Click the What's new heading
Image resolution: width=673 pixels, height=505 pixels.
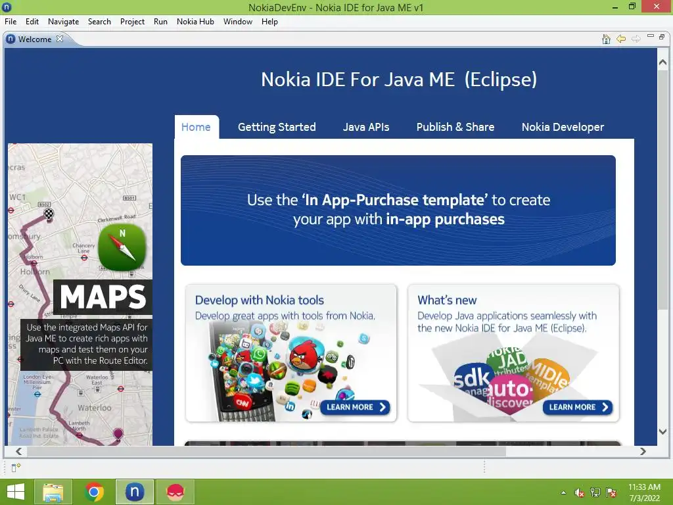pos(447,300)
